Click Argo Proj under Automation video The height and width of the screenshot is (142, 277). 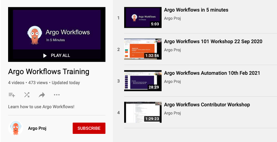pos(173,81)
